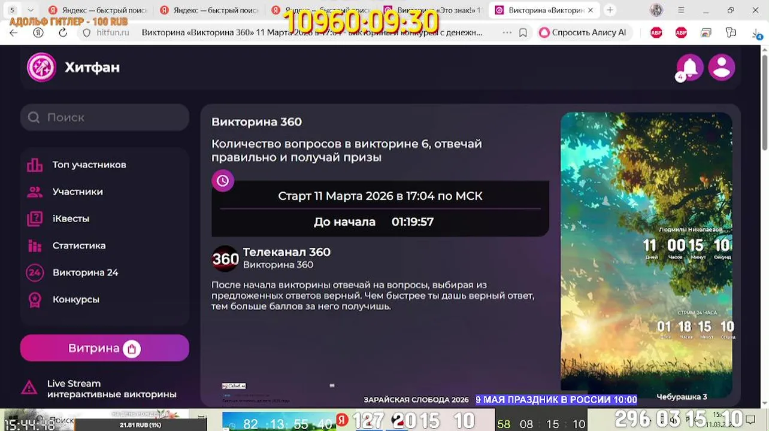Click Старт 11 Марта 2026 в 17:04 text
769x431 pixels.
click(380, 196)
